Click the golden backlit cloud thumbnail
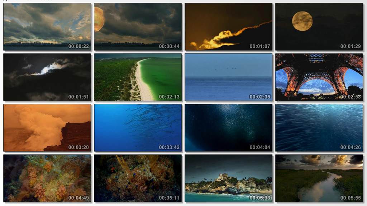This screenshot has height=206, width=367. [x=228, y=27]
